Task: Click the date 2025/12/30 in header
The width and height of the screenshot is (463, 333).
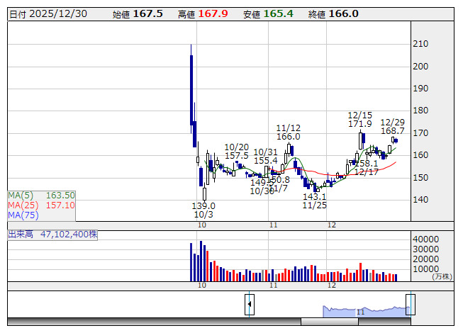Action: (58, 14)
